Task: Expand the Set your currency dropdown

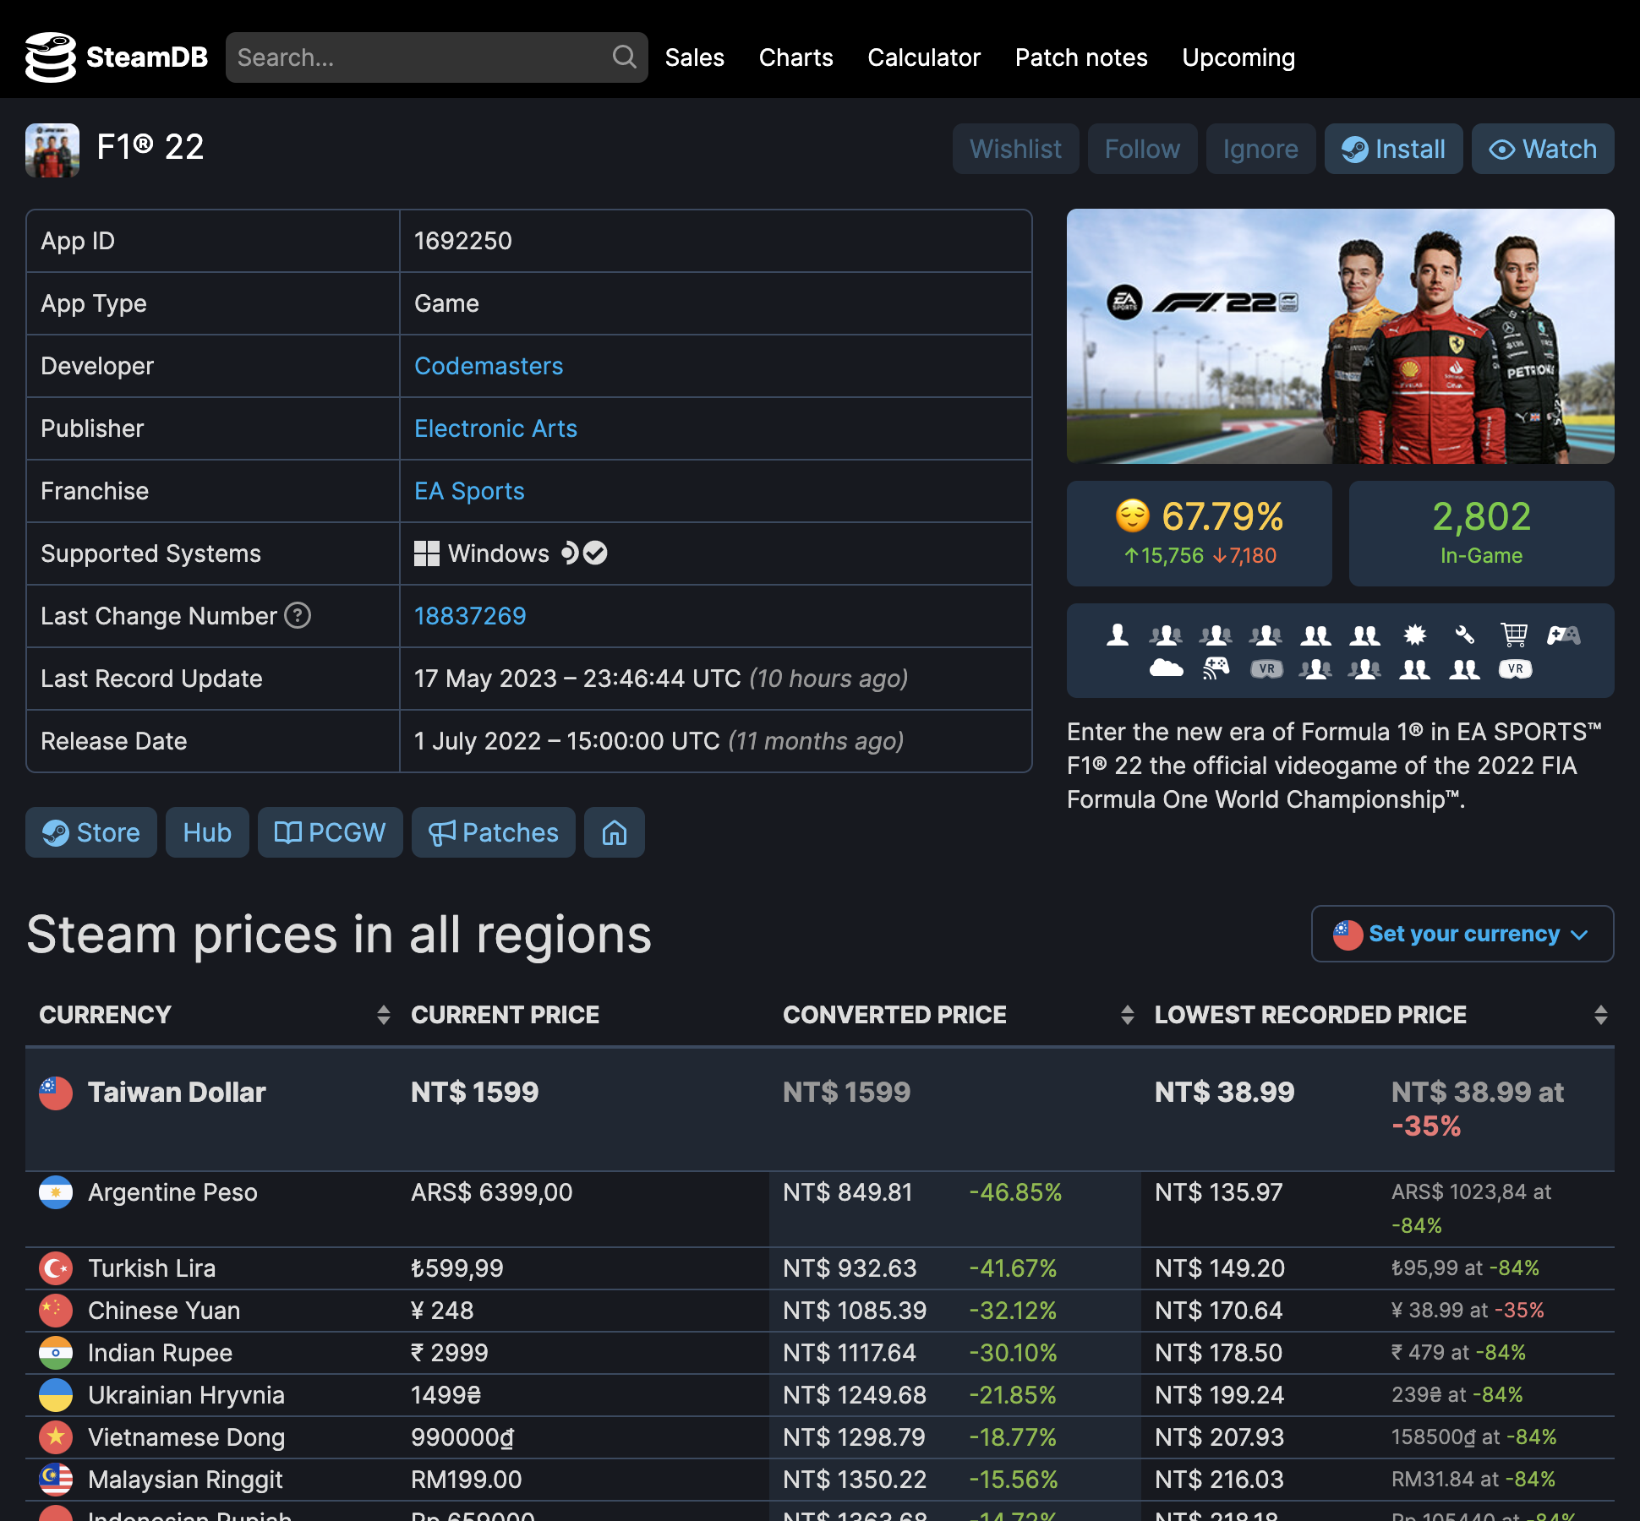Action: [x=1462, y=934]
